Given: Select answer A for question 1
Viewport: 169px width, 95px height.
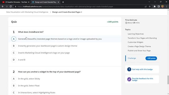Looking at the screenshot, I should 14,39.
